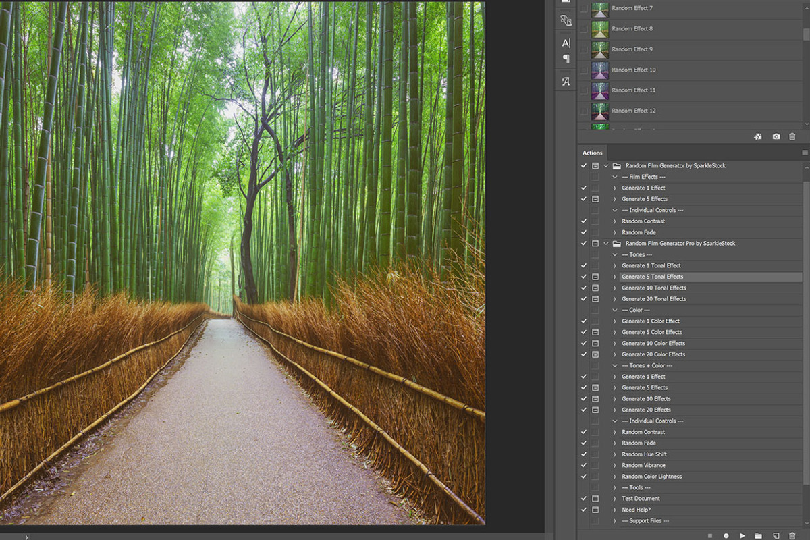Play the selected action

(742, 535)
